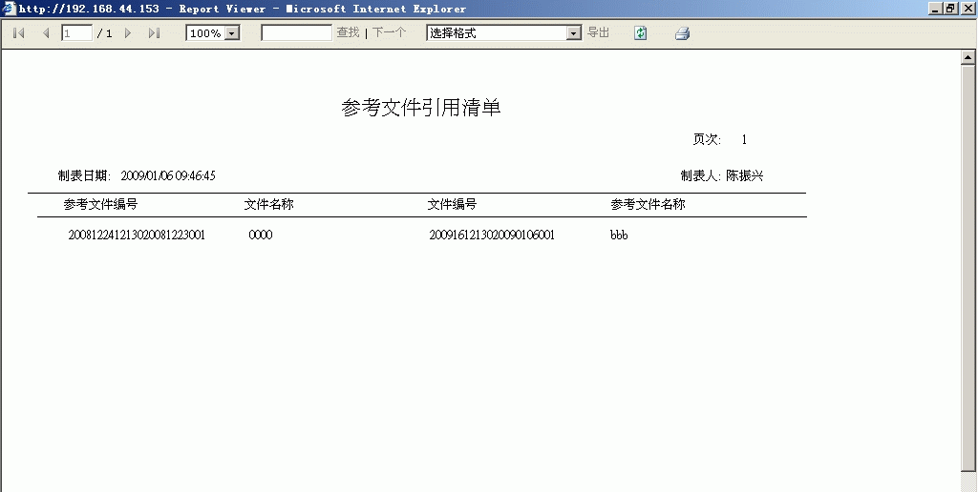The width and height of the screenshot is (978, 492).
Task: Print the report using the printer icon
Action: [682, 33]
